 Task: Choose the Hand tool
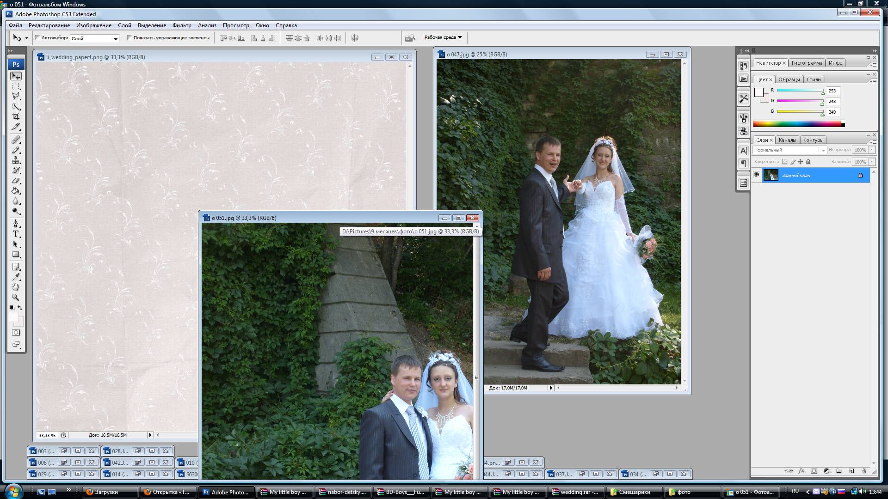pyautogui.click(x=16, y=287)
